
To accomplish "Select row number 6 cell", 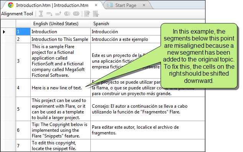I will tap(23, 130).
